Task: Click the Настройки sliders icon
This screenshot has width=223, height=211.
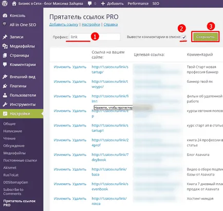Action: (5, 114)
